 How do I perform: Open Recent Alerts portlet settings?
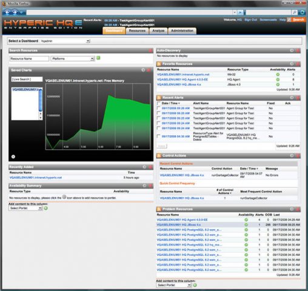pyautogui.click(x=292, y=98)
